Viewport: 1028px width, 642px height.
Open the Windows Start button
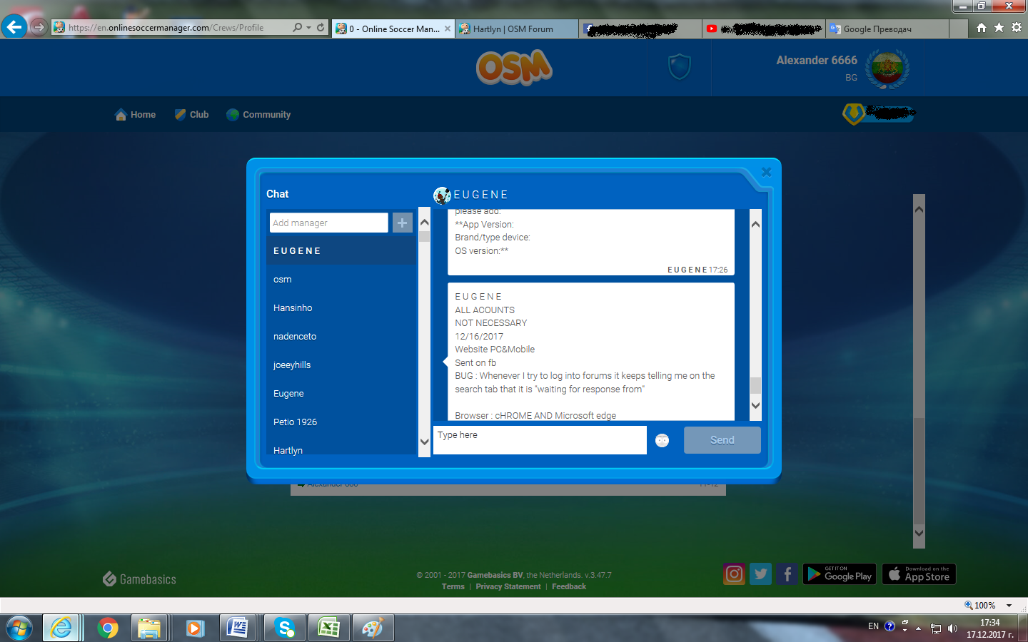(19, 628)
